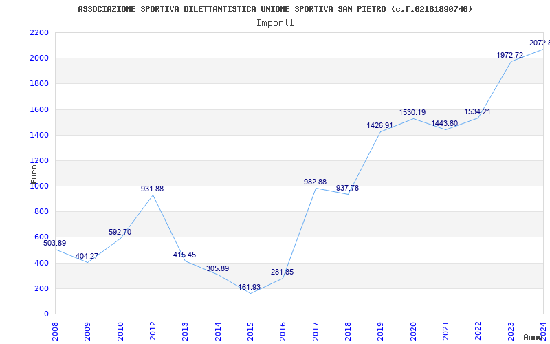Screen dimensions: 550x344
Task: Select the 2019 year tick label
Action: pos(381,332)
